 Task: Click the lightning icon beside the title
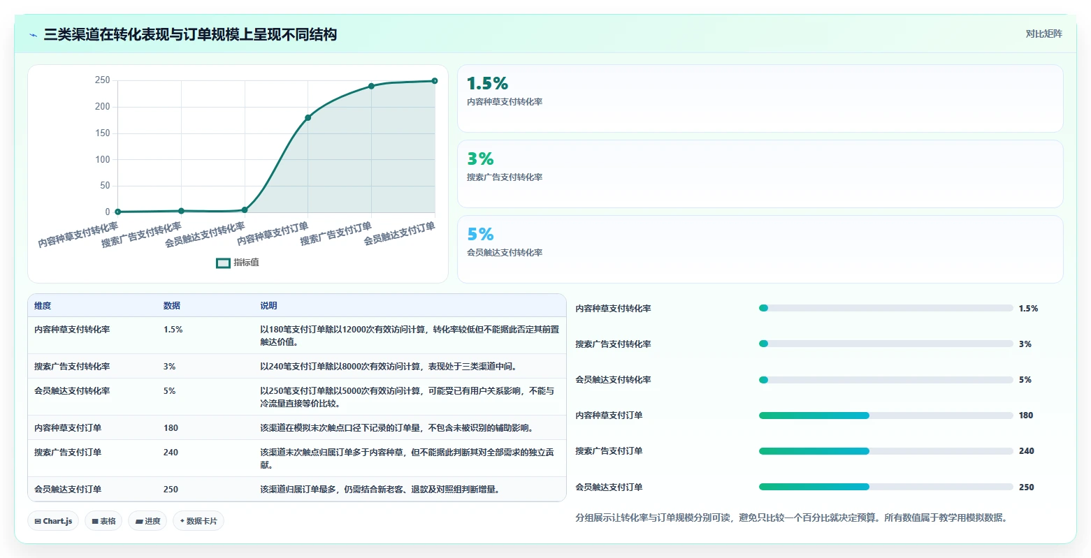(x=33, y=35)
